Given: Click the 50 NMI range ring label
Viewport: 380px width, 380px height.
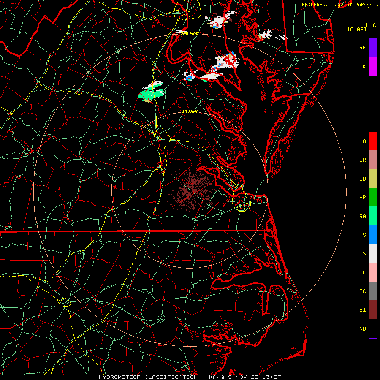Looking at the screenshot, I should point(190,111).
